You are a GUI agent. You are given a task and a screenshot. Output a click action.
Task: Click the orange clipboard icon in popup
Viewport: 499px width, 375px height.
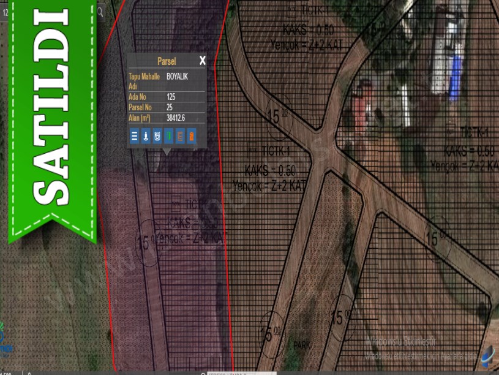(x=192, y=136)
